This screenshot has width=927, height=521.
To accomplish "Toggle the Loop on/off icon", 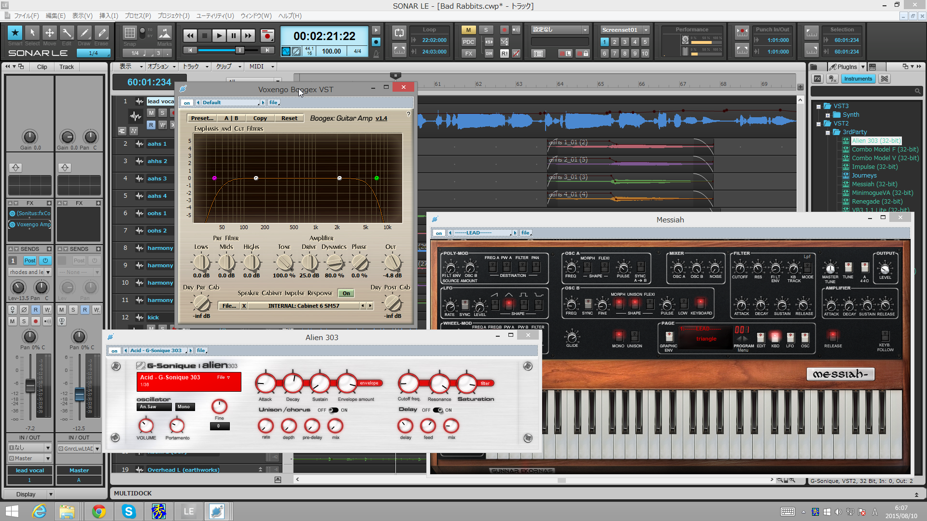I will (399, 32).
